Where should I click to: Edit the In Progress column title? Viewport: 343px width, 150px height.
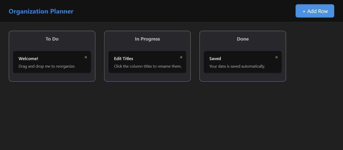[147, 39]
